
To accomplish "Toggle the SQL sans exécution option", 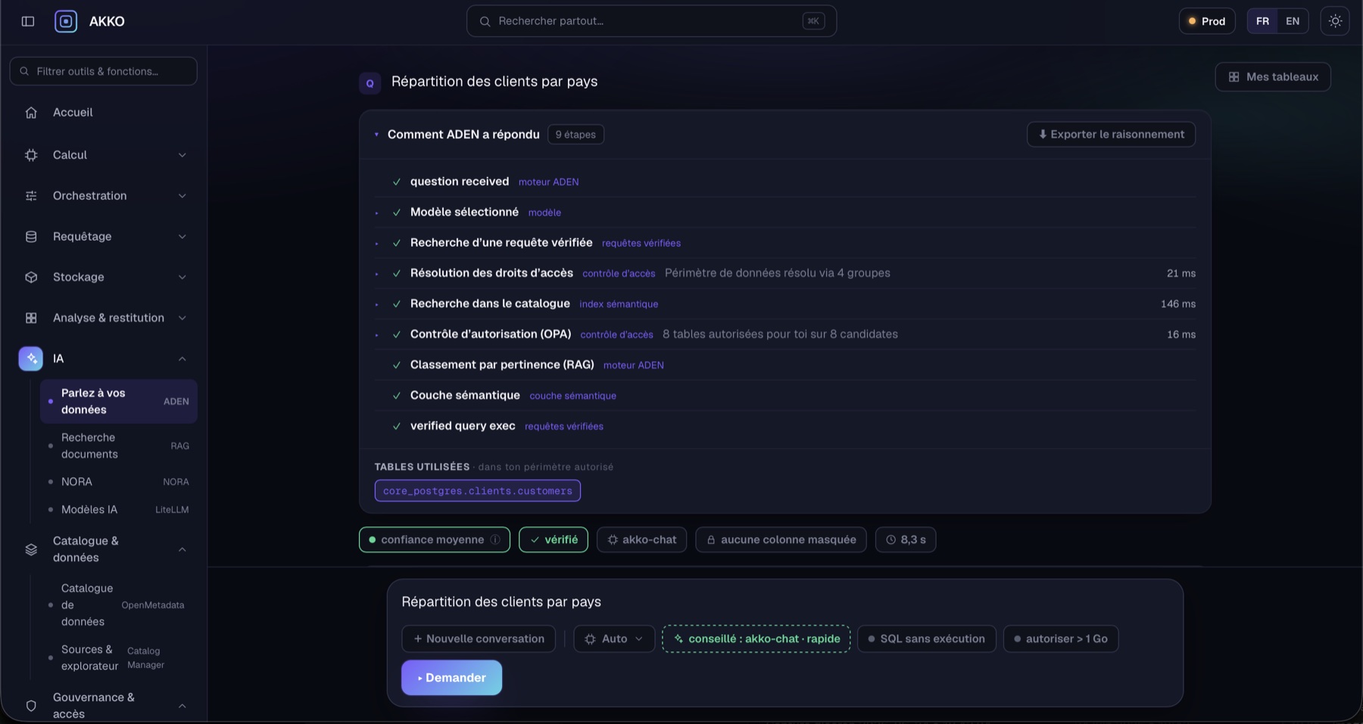I will pyautogui.click(x=927, y=639).
